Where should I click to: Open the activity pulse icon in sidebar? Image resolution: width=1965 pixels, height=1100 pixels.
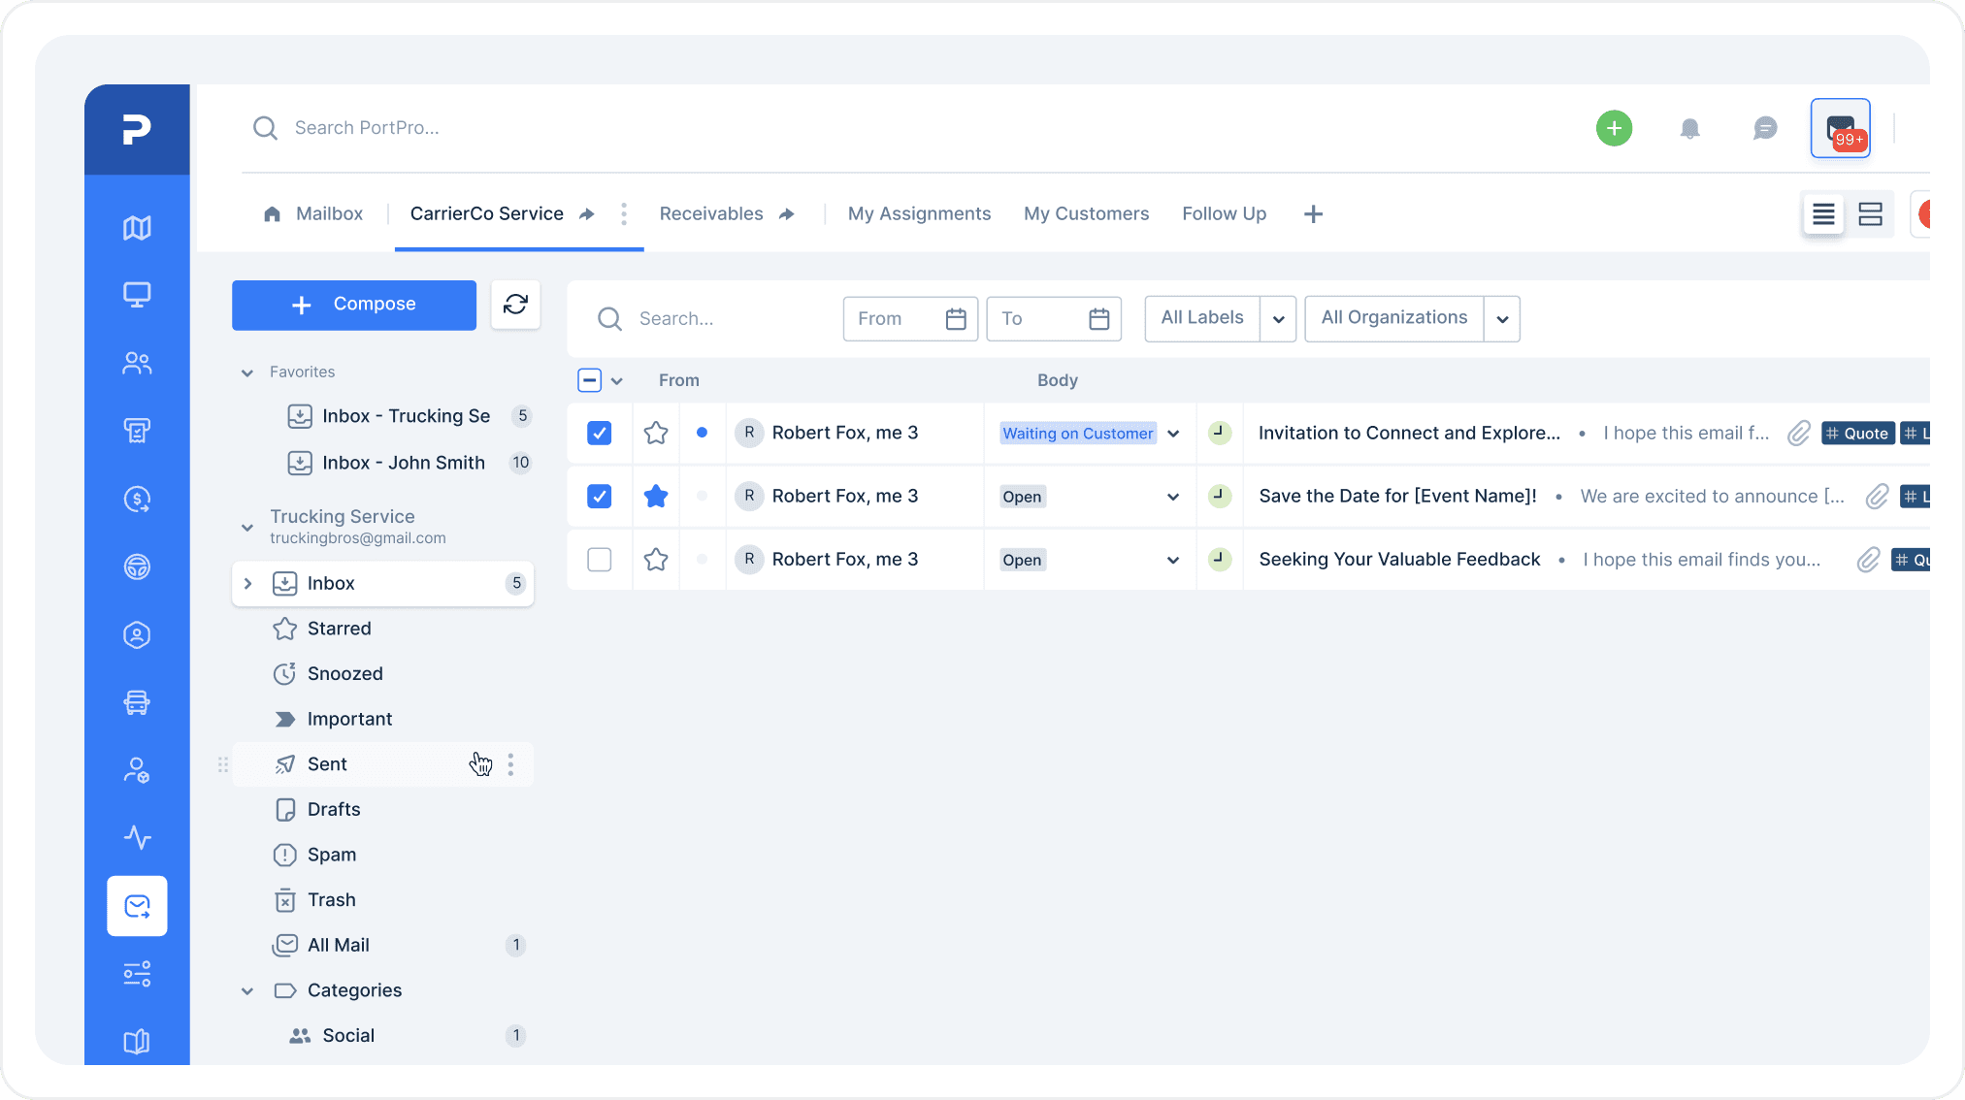pos(137,837)
